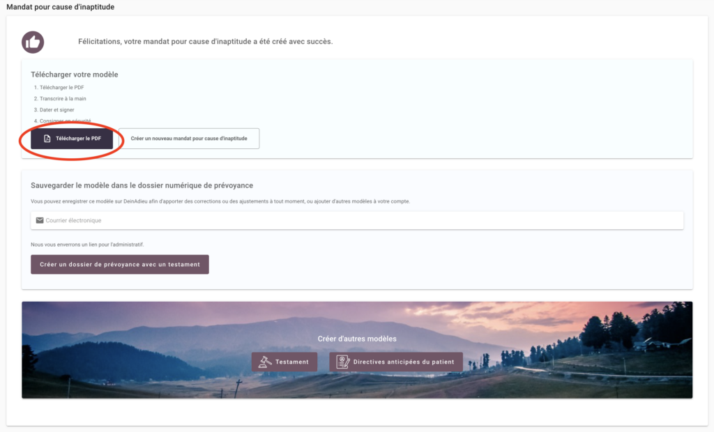The width and height of the screenshot is (714, 432).
Task: Click 'Créer un dossier de prévoyance avec un testament'
Action: (119, 264)
